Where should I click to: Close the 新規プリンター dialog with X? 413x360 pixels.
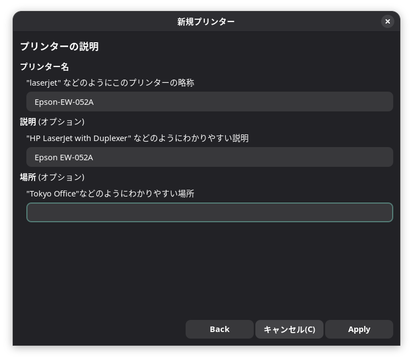(x=387, y=21)
